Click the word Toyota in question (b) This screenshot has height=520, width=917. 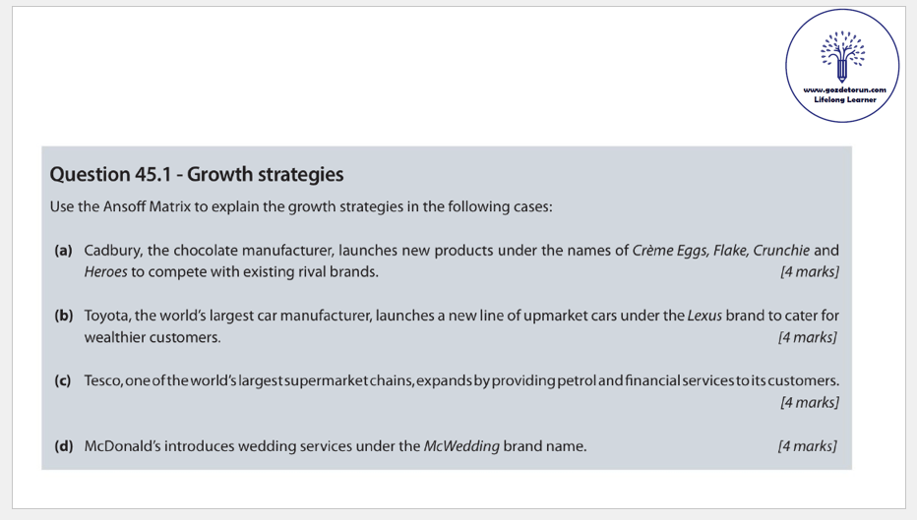click(x=107, y=316)
